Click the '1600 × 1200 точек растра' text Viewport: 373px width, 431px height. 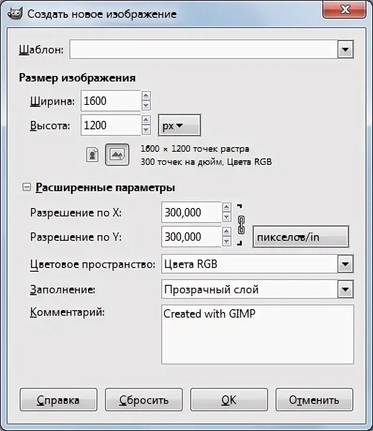pos(195,149)
